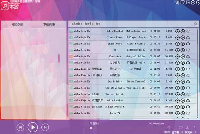Click the orange media icon on Christian row
Image resolution: width=200 pixels, height=134 pixels.
(71, 56)
